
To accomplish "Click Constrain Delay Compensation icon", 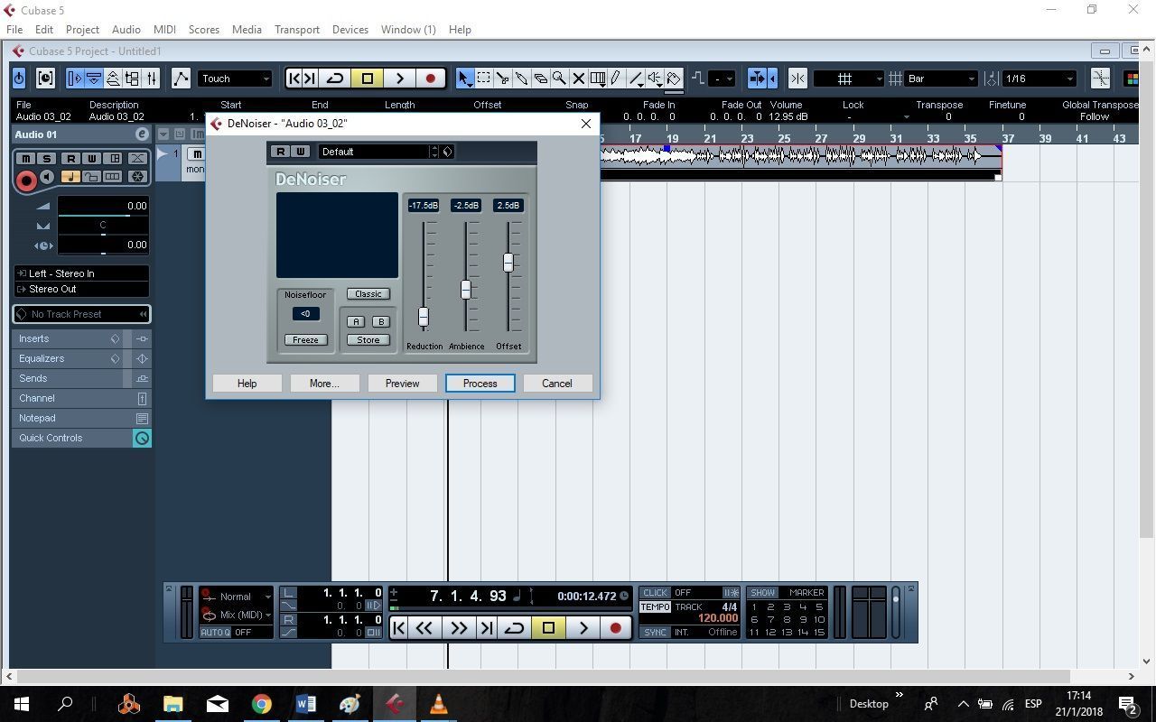I will tap(45, 79).
